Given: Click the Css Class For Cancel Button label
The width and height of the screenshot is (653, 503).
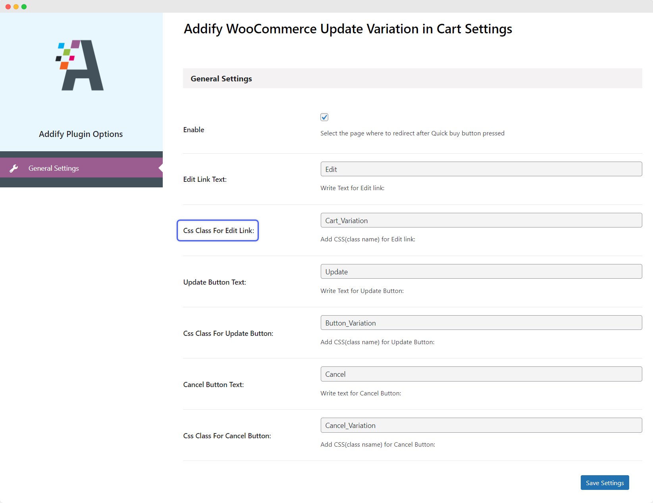Looking at the screenshot, I should coord(227,436).
